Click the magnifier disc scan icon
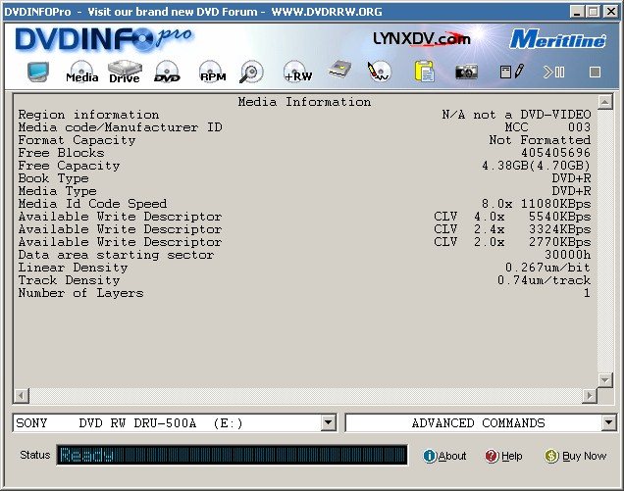This screenshot has height=491, width=624. 251,72
